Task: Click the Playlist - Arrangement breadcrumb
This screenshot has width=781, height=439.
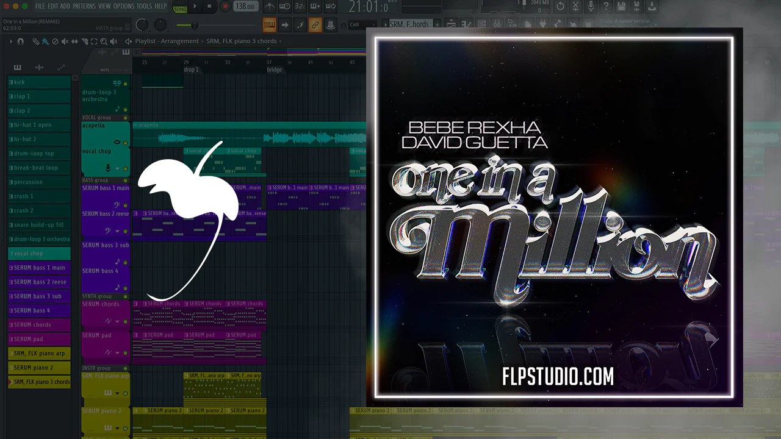Action: 167,41
